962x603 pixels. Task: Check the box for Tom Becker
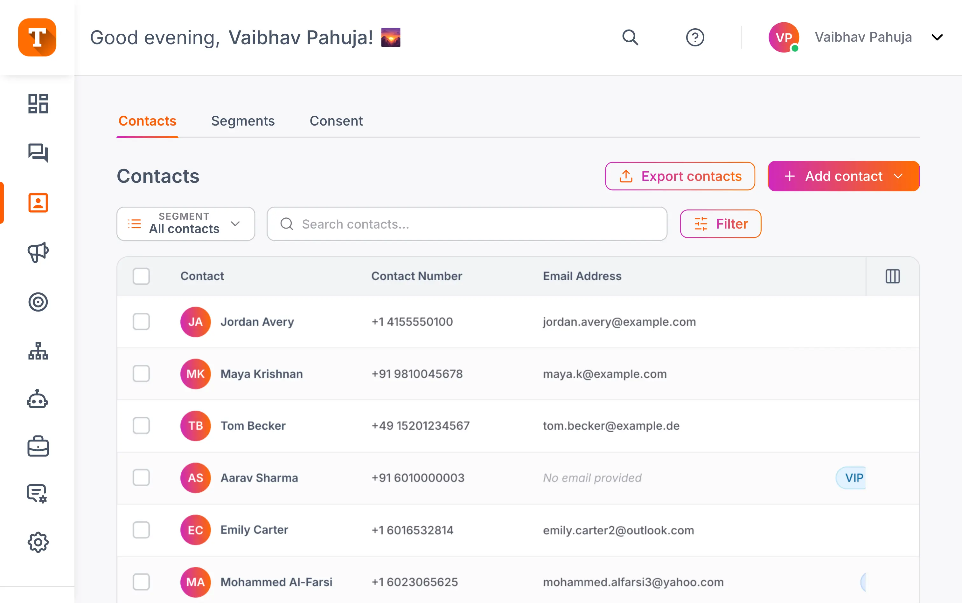click(x=141, y=426)
